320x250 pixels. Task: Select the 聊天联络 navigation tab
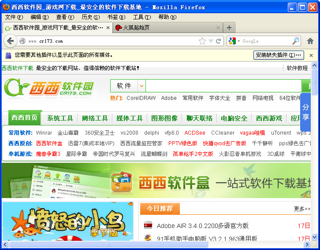tap(199, 118)
